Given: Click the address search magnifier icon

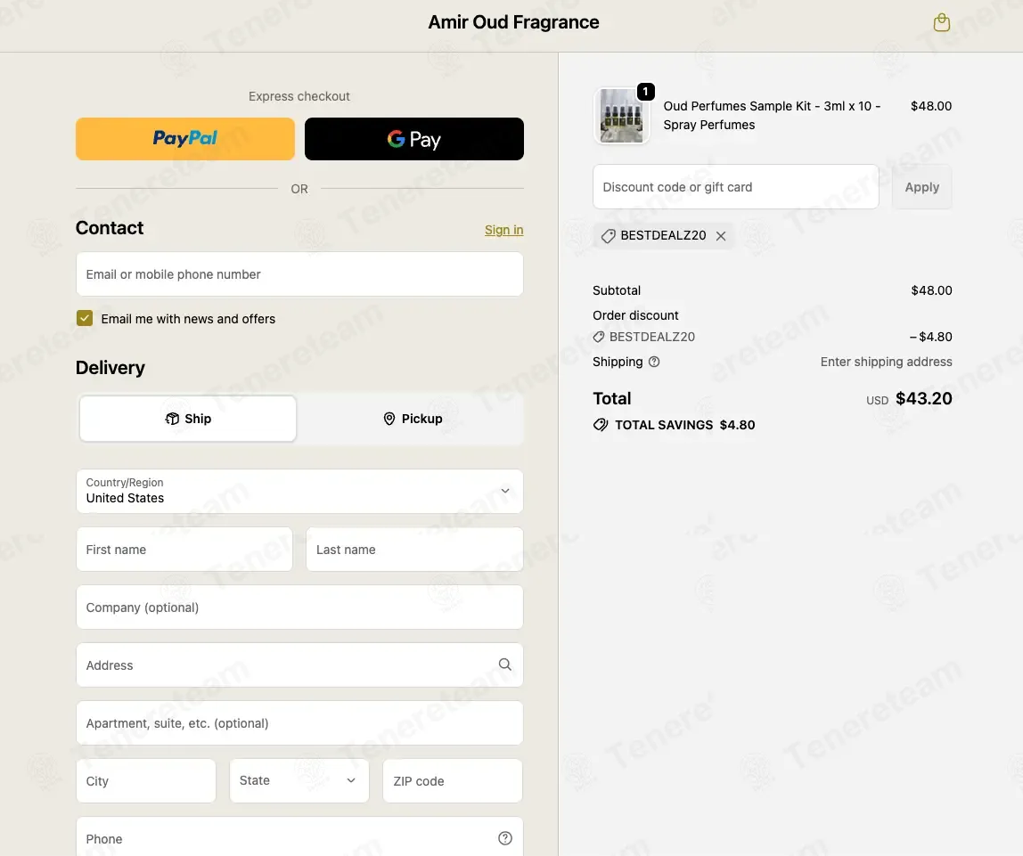Looking at the screenshot, I should point(505,664).
